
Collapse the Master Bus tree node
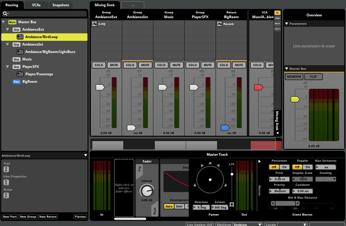[3, 22]
